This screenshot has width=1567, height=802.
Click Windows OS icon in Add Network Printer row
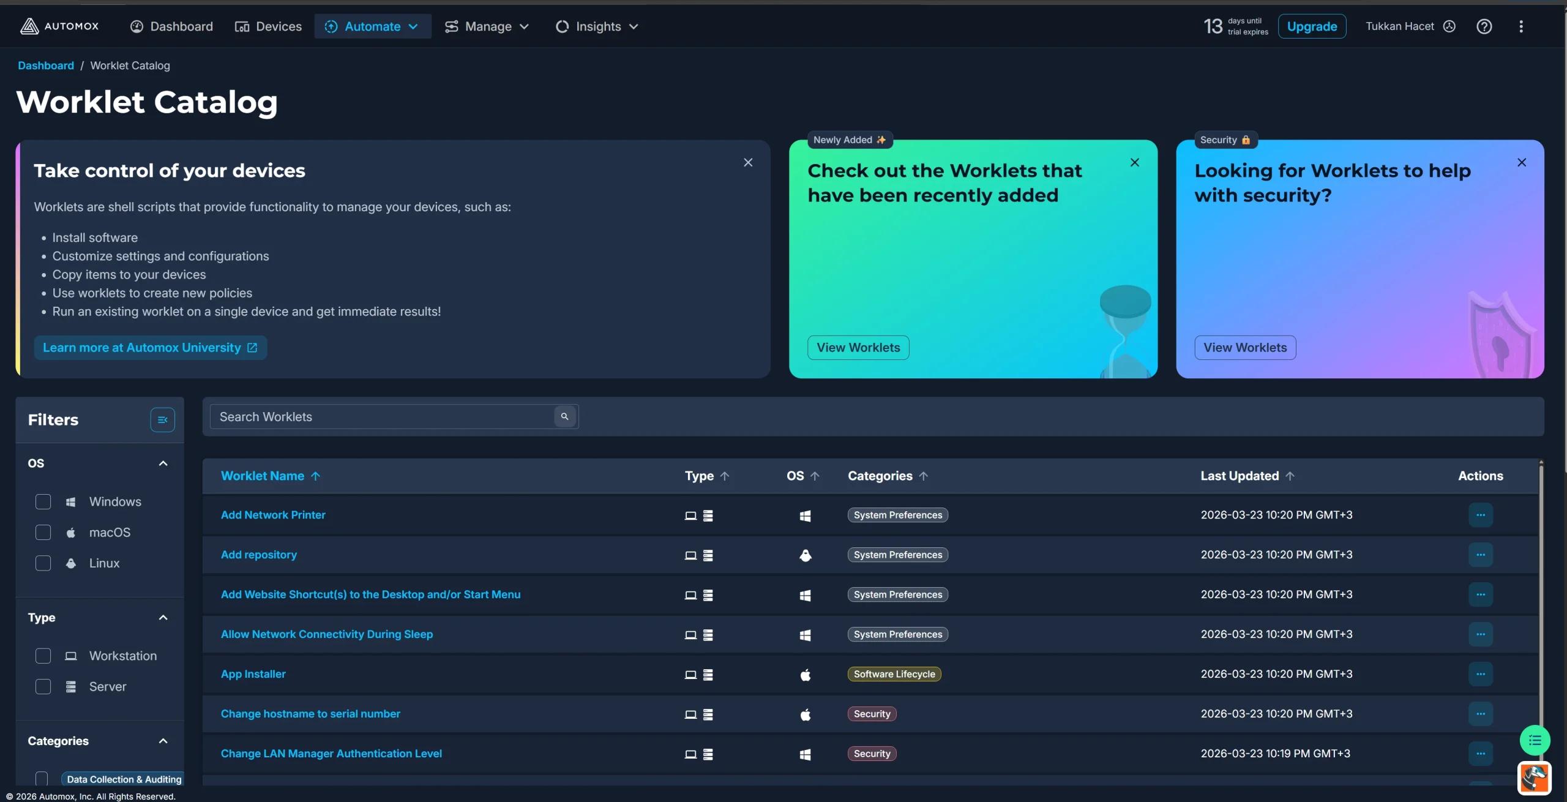point(805,515)
